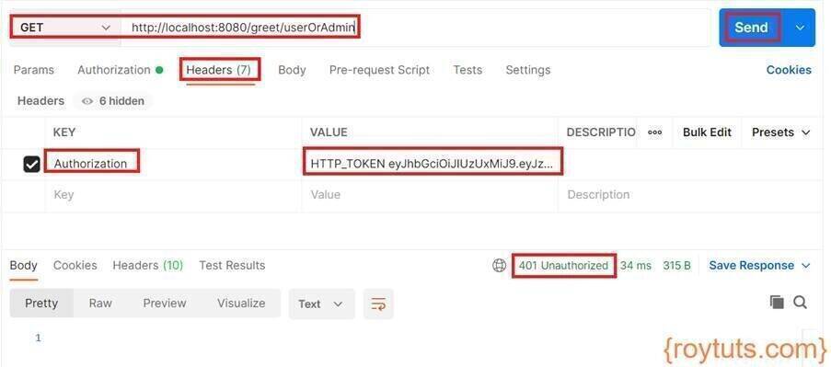Select the response Body tab

point(23,265)
